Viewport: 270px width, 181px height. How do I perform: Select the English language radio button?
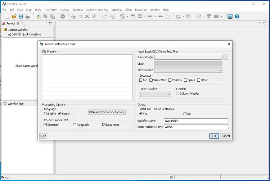point(45,114)
